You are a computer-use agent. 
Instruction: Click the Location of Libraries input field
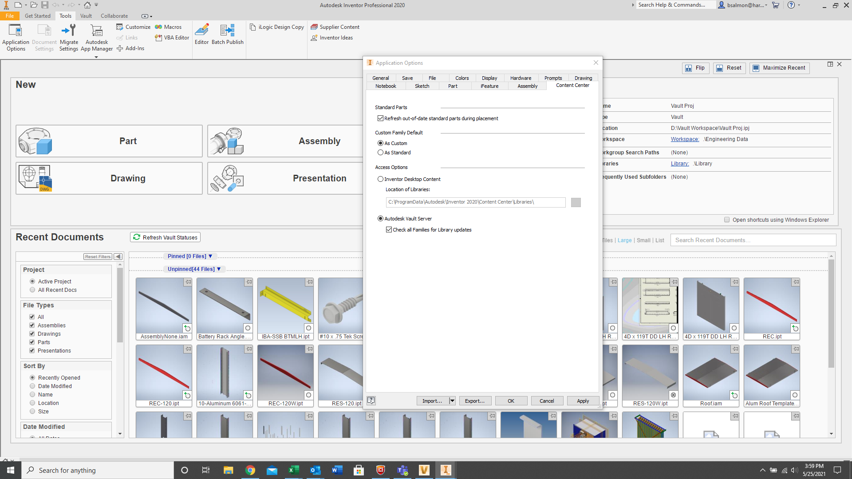click(474, 201)
